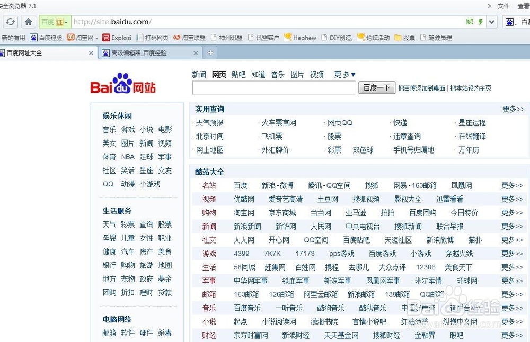530x342 pixels.
Task: Open the 163邮箱 link in 邮箱 row
Action: [246, 294]
